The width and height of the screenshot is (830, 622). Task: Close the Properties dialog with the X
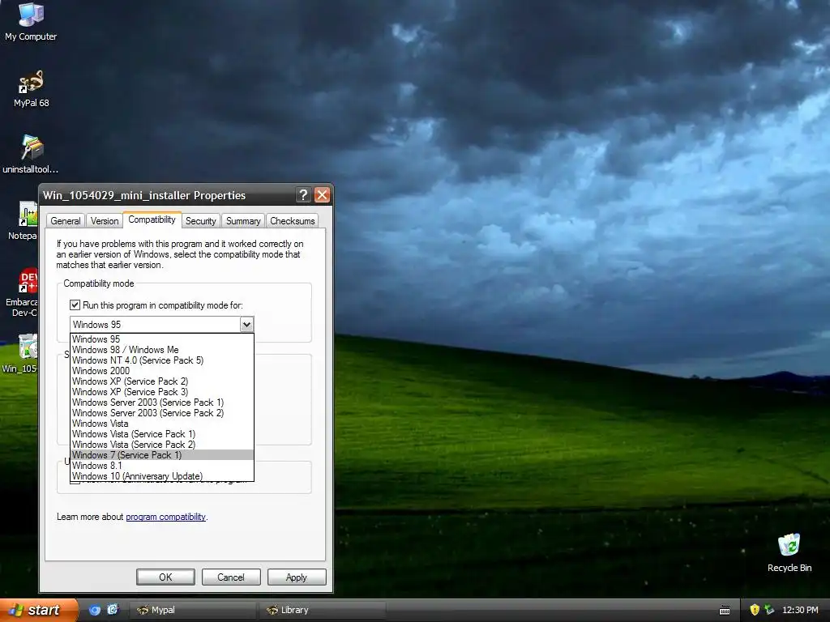tap(322, 195)
